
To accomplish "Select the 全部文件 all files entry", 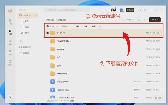I will (x=28, y=15).
